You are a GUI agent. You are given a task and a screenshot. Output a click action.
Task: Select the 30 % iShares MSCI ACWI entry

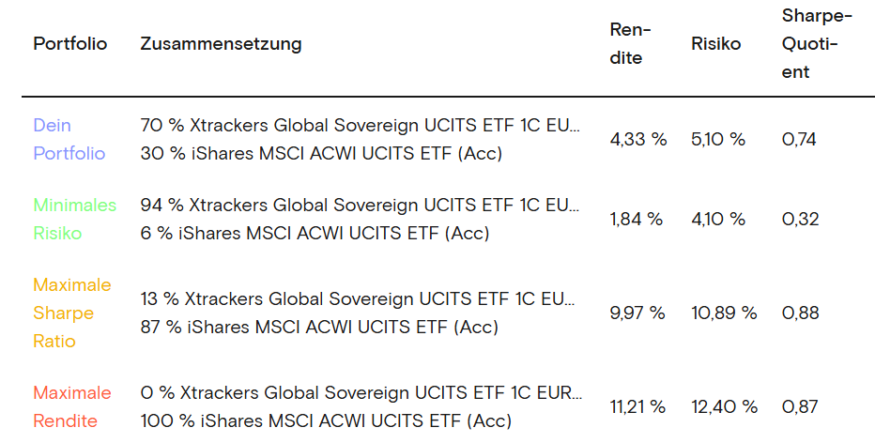pyautogui.click(x=320, y=153)
